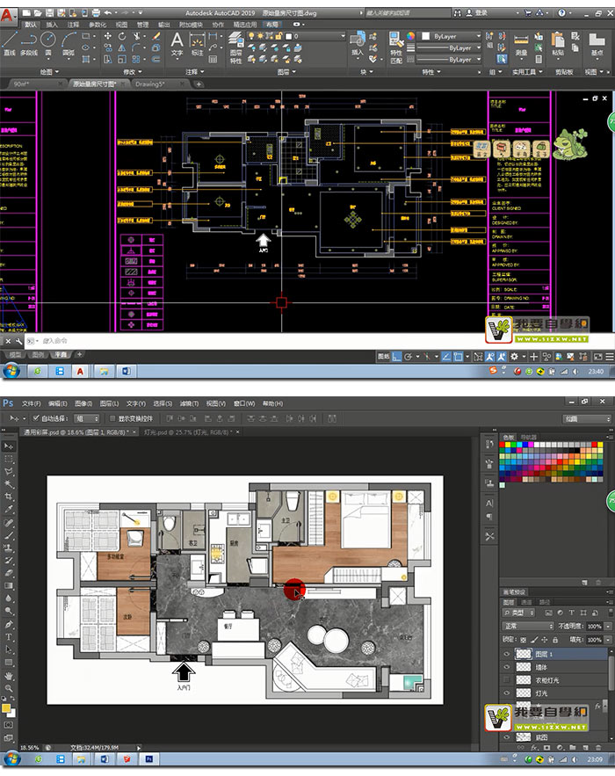Click the AutoCAD application menu logo
The height and width of the screenshot is (776, 615).
click(x=7, y=15)
